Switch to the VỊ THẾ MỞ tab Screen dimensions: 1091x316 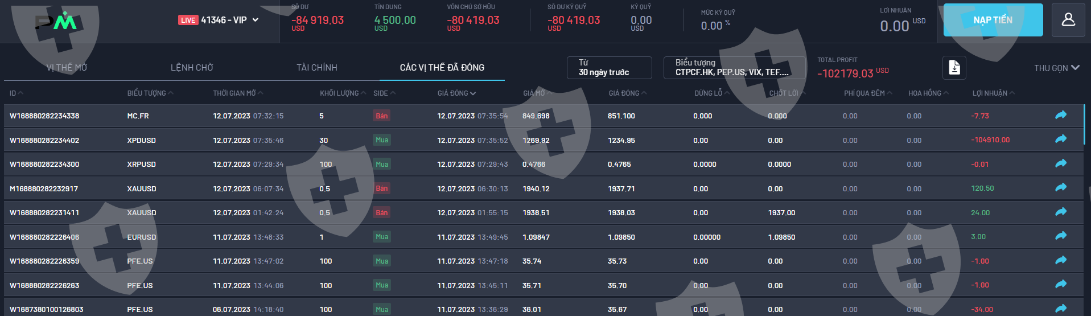pos(67,68)
